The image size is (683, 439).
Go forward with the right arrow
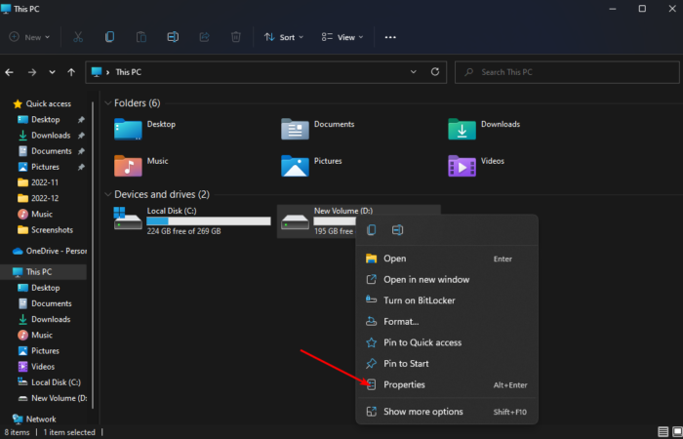(32, 72)
